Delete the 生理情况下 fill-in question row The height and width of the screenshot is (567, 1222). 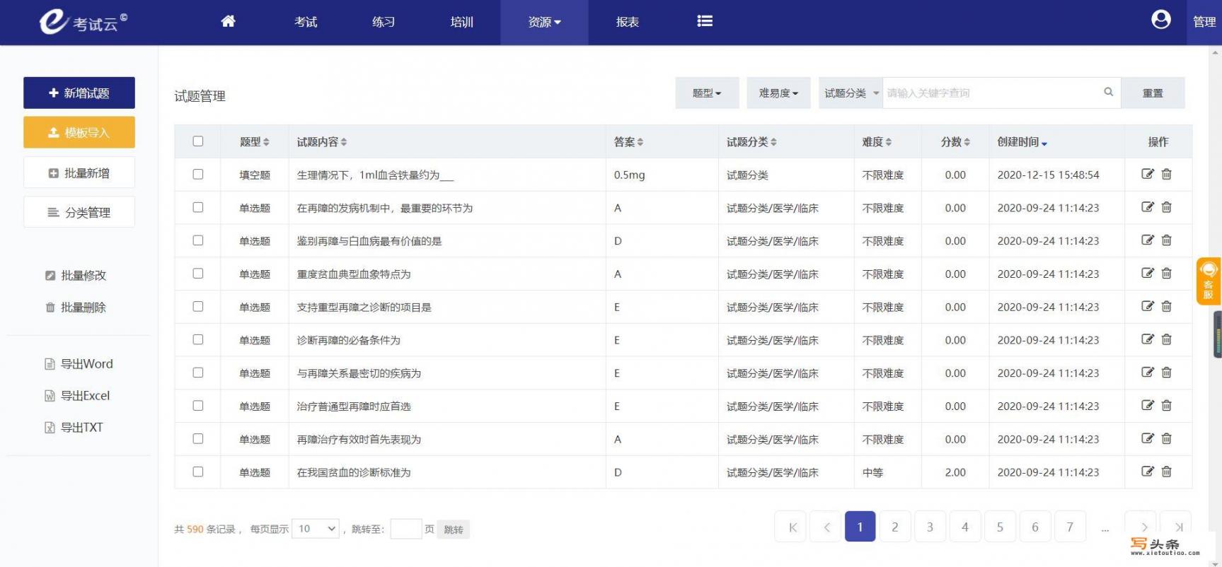pyautogui.click(x=1166, y=174)
